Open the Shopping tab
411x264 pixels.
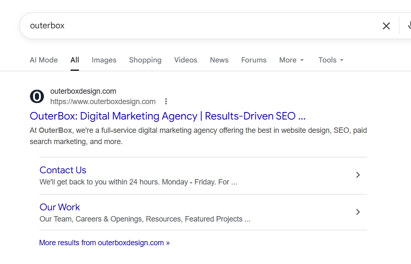coord(145,60)
